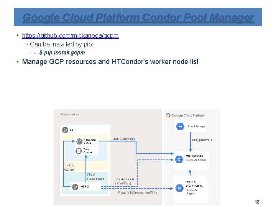This screenshot has height=207, width=276.
Task: Click the 'HTCondor Sched' text
Action: coord(90,141)
